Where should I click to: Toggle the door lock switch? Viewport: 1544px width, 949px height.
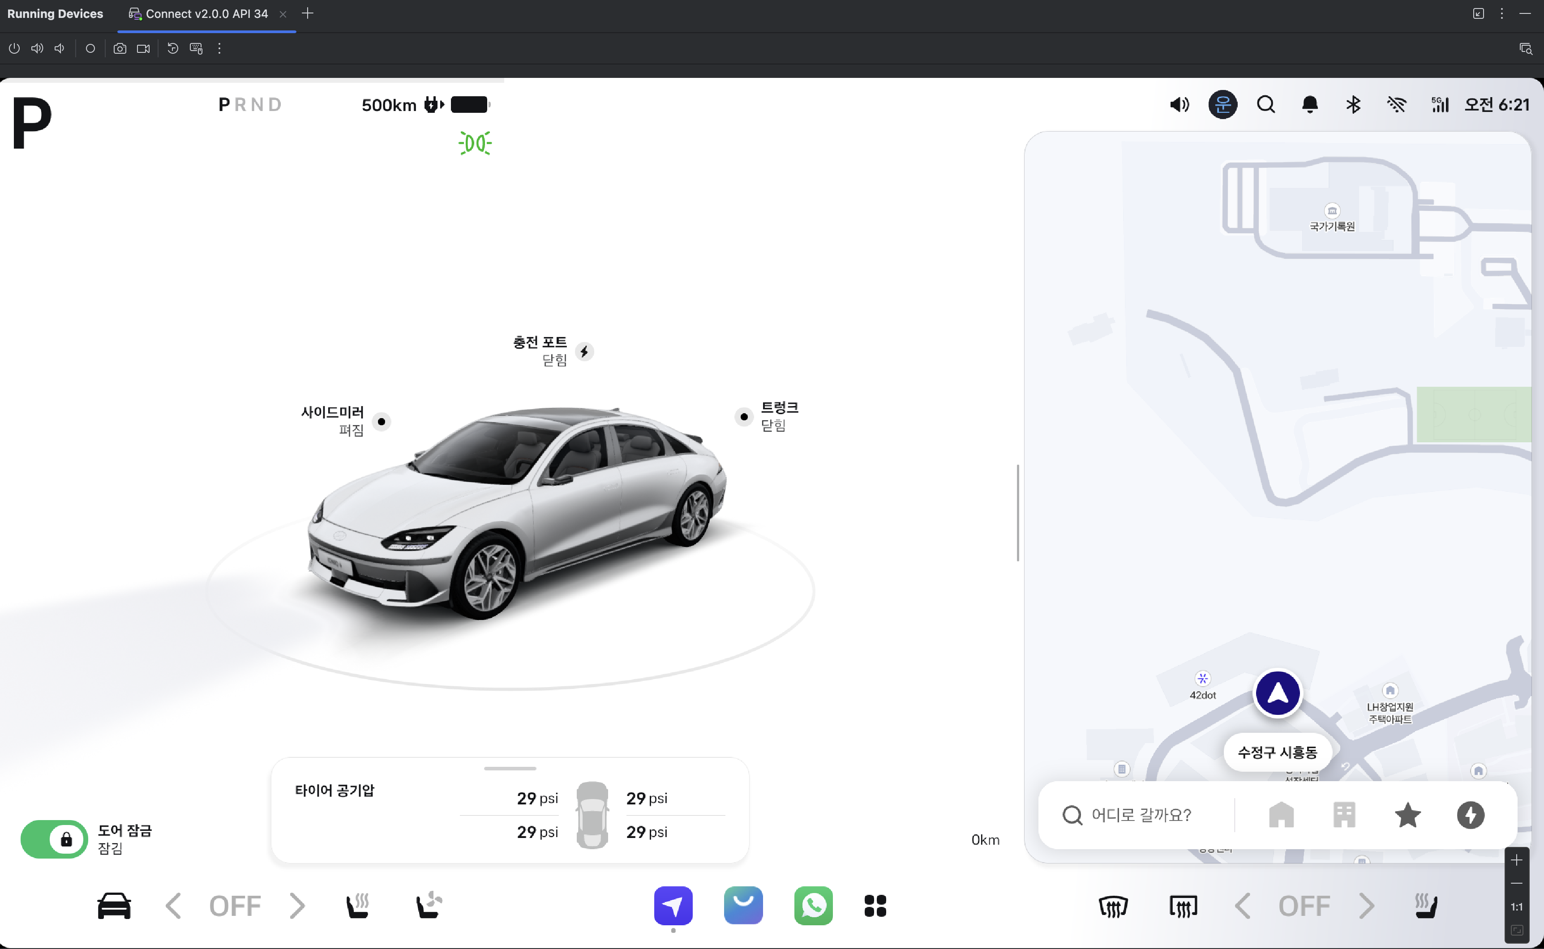coord(55,838)
